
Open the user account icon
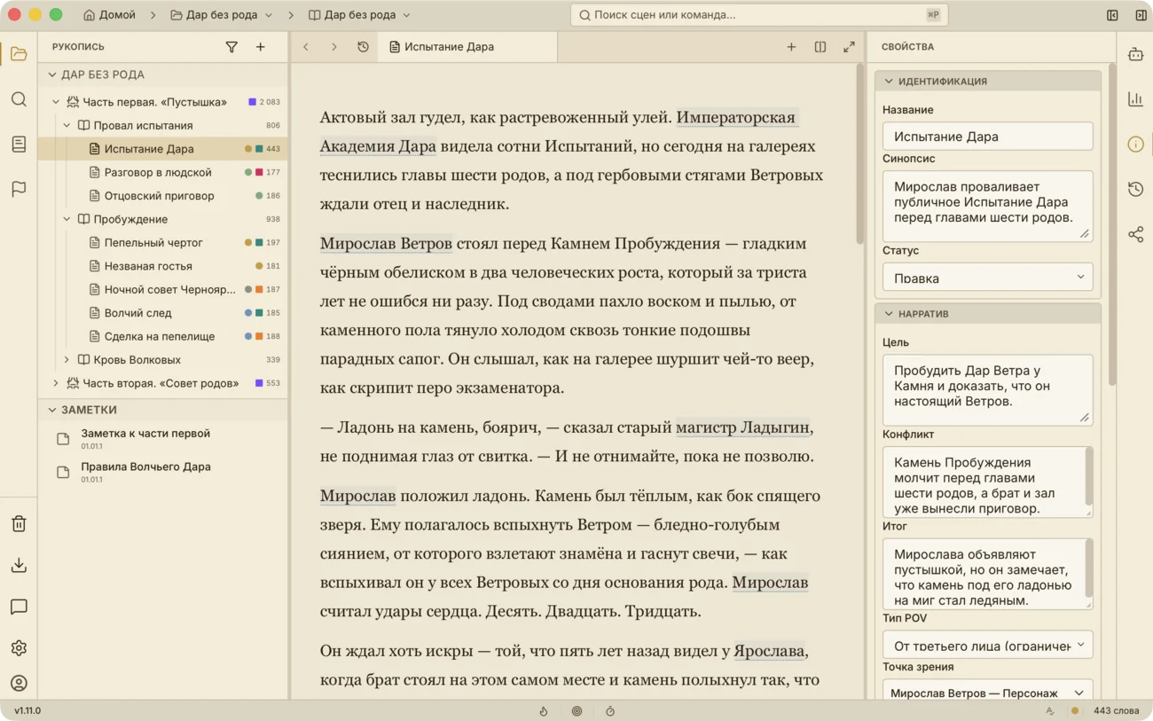[x=19, y=684]
